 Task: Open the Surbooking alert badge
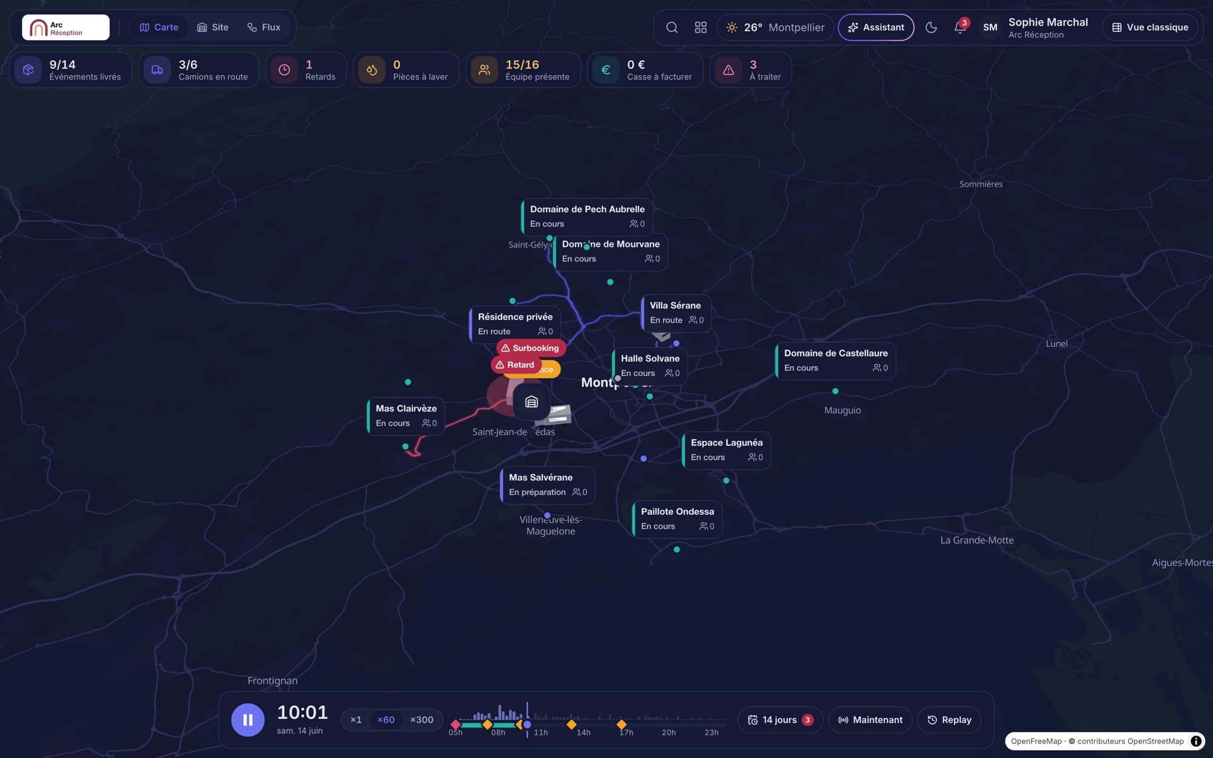click(531, 348)
